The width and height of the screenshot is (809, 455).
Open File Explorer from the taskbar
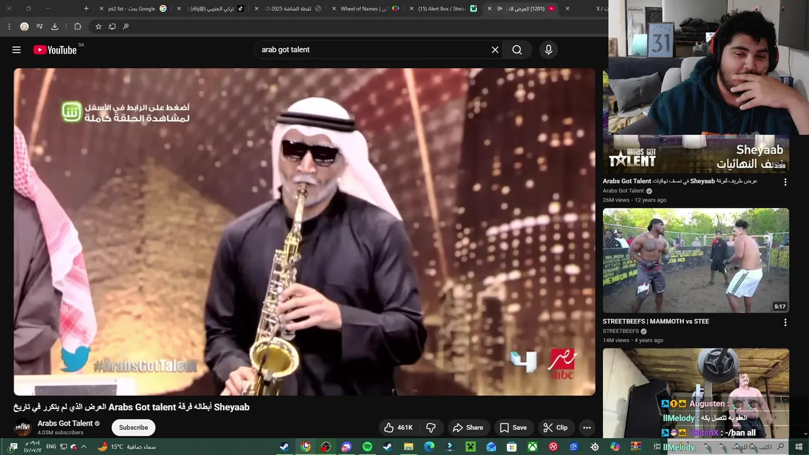click(408, 447)
